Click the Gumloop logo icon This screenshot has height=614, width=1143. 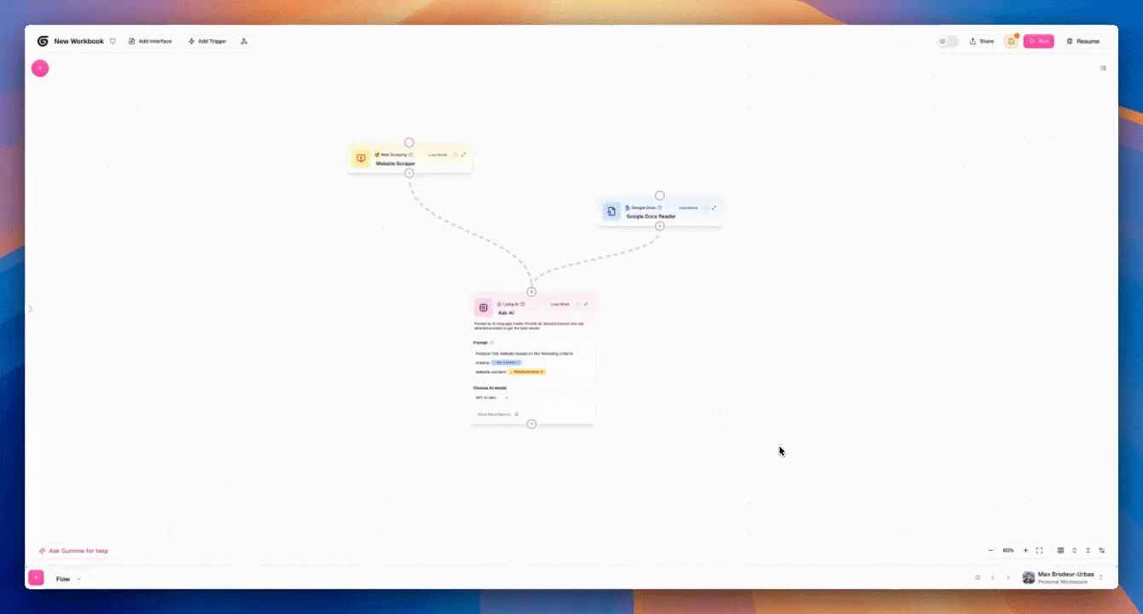click(x=43, y=41)
